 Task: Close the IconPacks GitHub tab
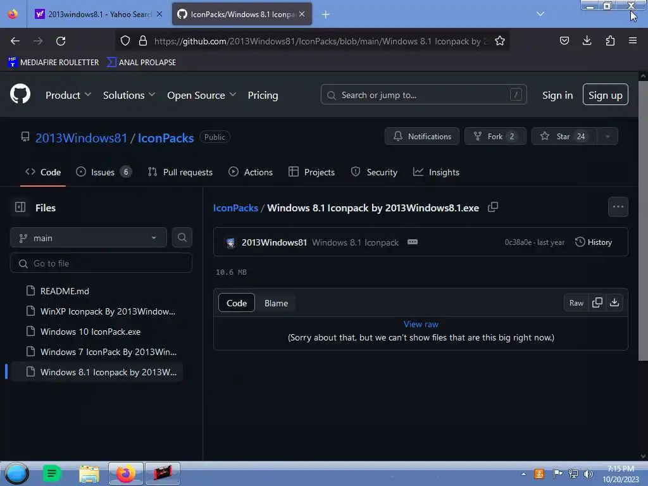(x=302, y=14)
